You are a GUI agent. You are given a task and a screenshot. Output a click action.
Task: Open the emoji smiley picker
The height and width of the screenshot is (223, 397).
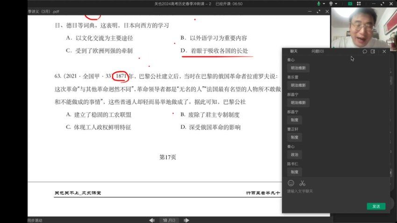pos(291,183)
